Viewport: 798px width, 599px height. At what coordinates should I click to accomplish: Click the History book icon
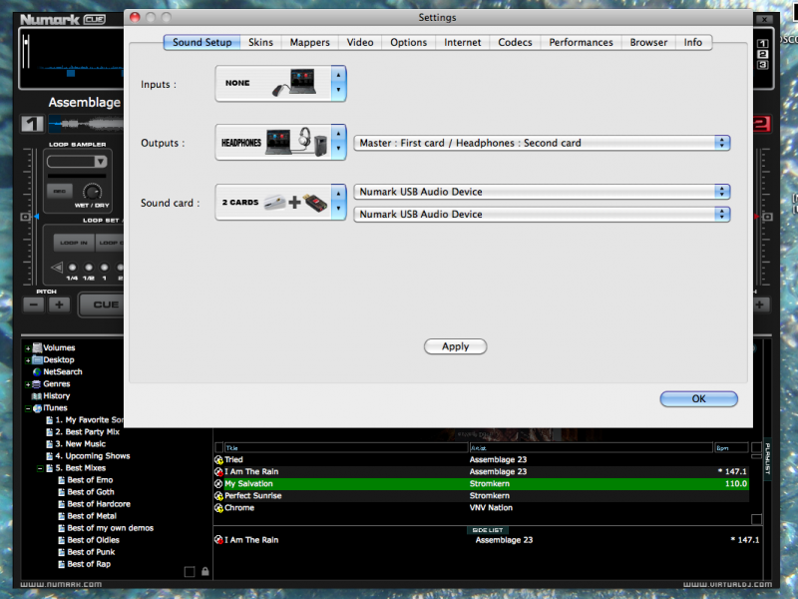click(36, 396)
